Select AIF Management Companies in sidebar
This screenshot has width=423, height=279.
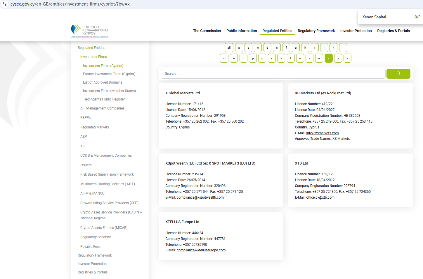click(102, 108)
